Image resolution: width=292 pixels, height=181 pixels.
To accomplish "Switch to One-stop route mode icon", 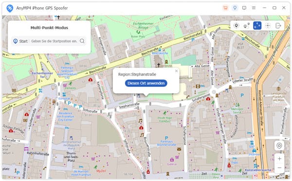I will [247, 25].
